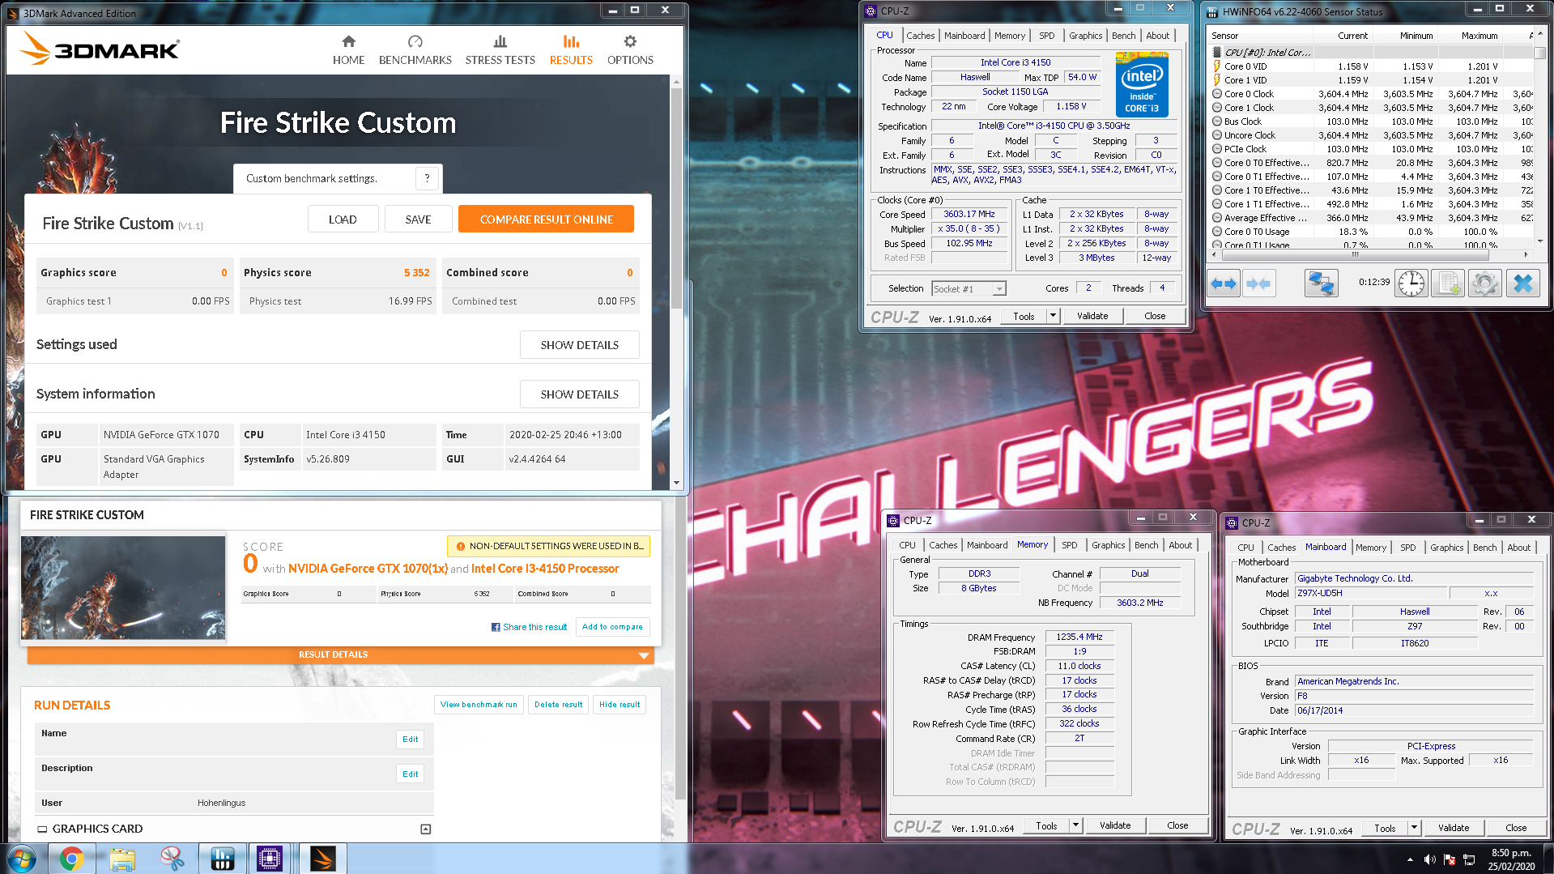Screen dimensions: 1554x874
Task: Switch to 3DMark taskbar icon
Action: (x=323, y=859)
